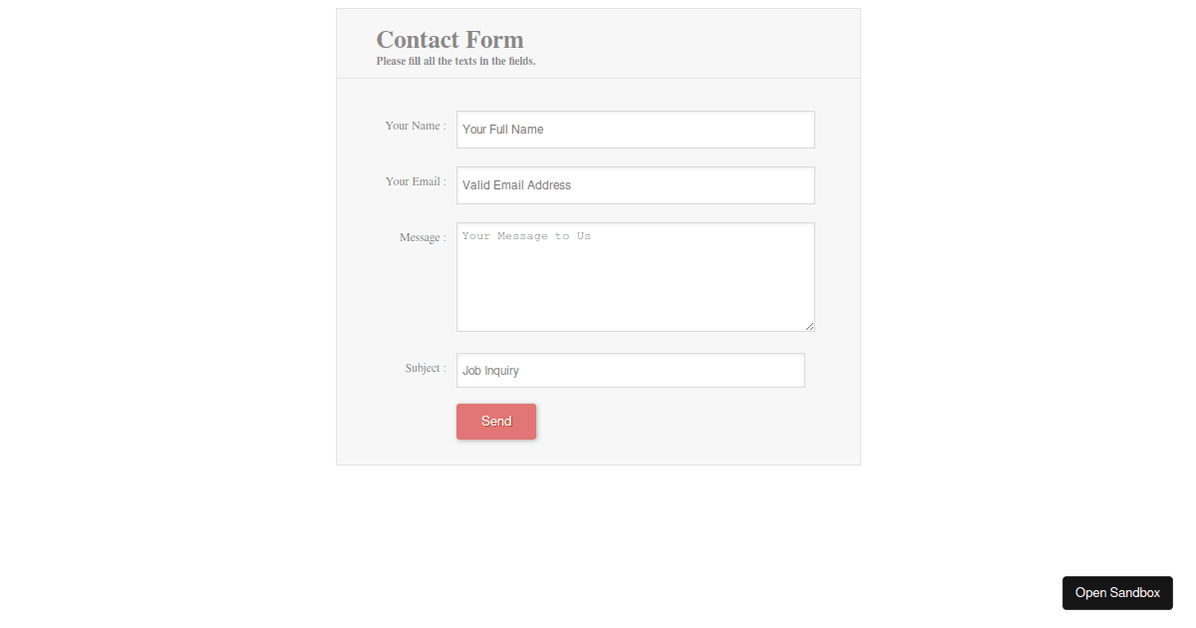The image size is (1196, 628).
Task: Click the Your Full Name input field
Action: 635,130
